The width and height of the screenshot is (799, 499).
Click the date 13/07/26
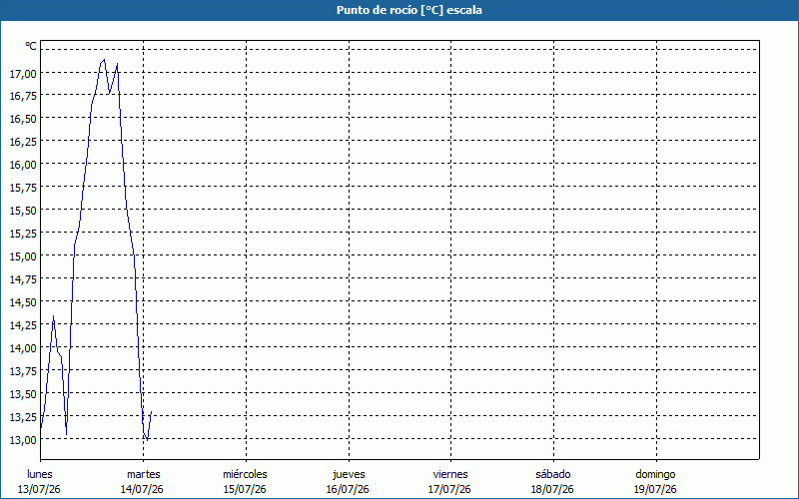tap(39, 489)
